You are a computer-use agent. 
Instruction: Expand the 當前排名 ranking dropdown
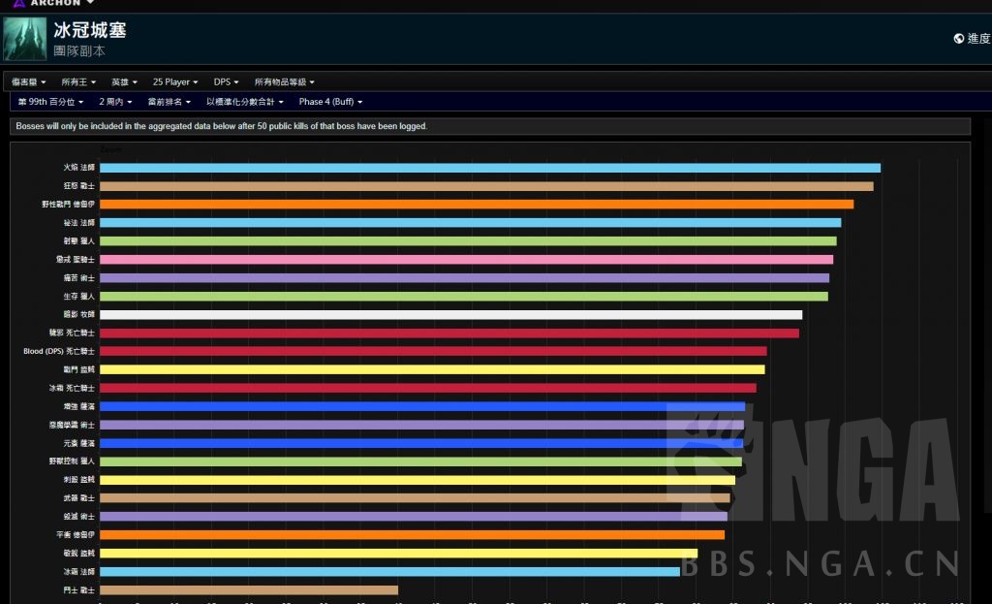pyautogui.click(x=169, y=102)
